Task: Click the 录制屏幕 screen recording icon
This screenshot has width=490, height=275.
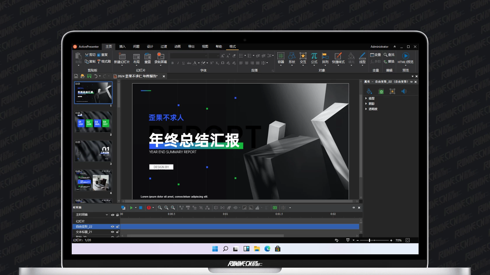Action: (x=160, y=56)
